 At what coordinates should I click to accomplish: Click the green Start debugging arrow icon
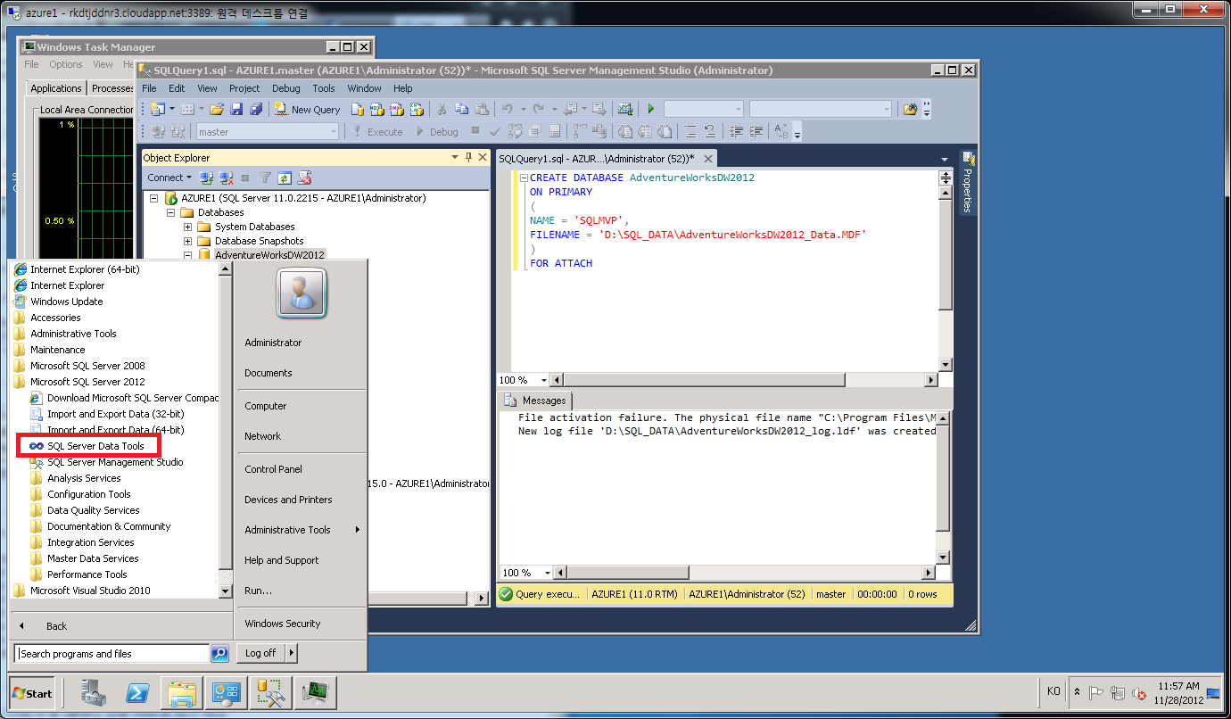(651, 109)
